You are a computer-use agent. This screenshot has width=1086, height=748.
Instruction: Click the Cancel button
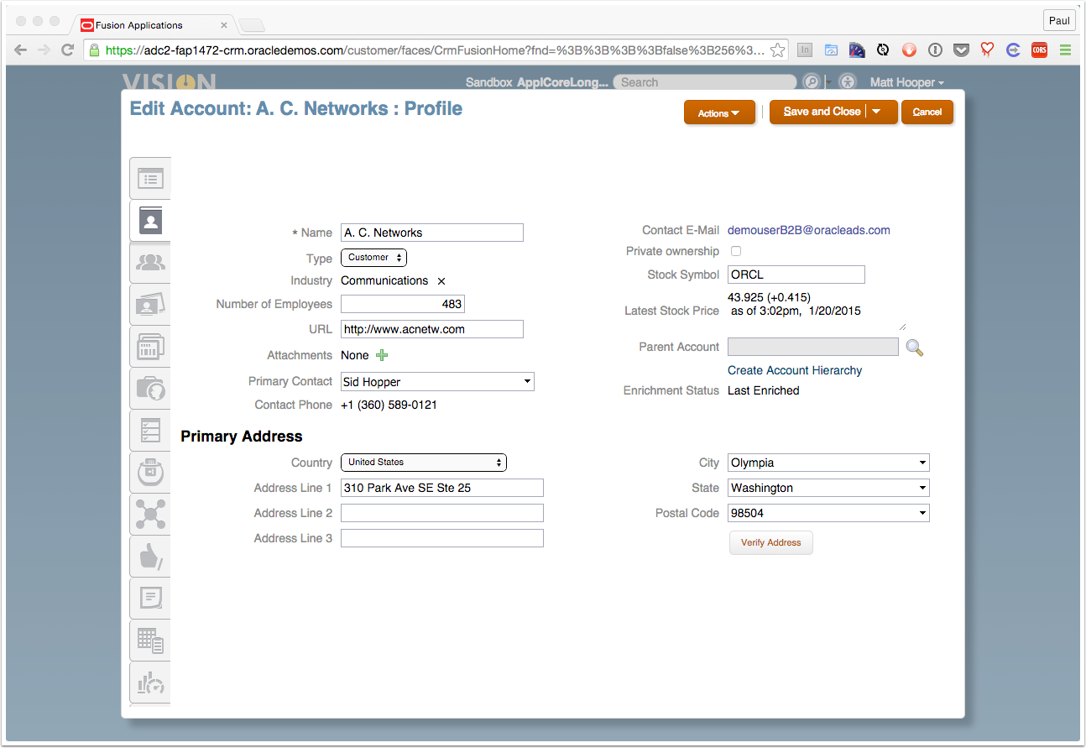[x=927, y=112]
